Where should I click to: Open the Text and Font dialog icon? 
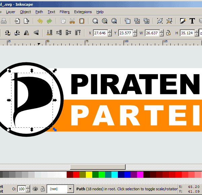pyautogui.click(x=192, y=21)
